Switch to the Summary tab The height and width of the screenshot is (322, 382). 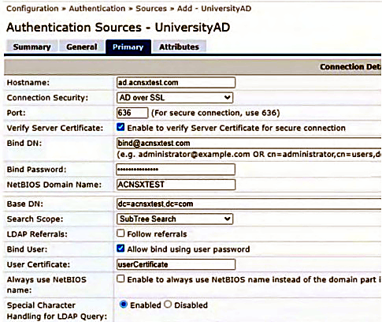click(32, 47)
